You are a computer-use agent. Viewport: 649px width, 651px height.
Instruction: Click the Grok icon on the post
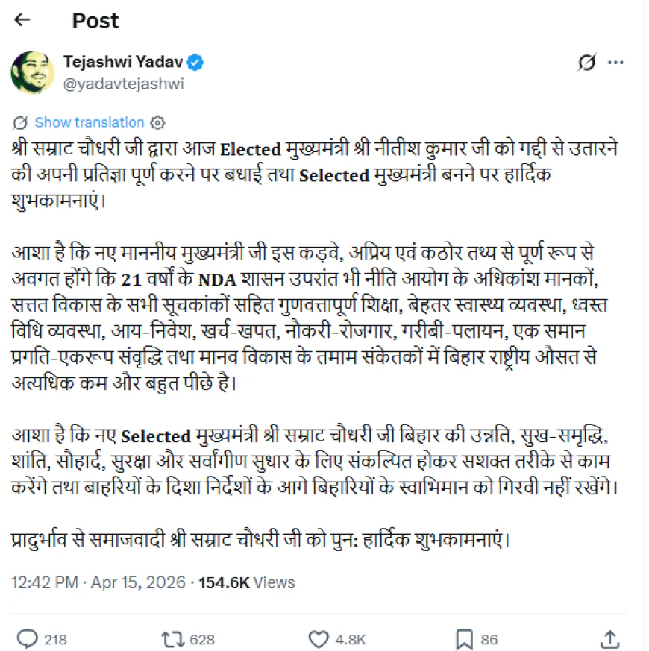[x=587, y=63]
